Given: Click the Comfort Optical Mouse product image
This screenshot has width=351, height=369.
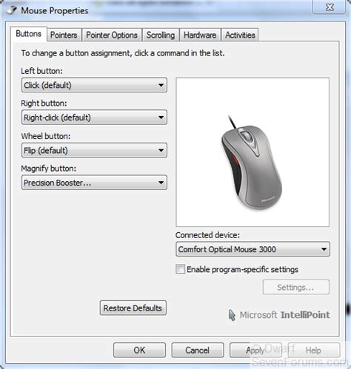Looking at the screenshot, I should (x=252, y=163).
